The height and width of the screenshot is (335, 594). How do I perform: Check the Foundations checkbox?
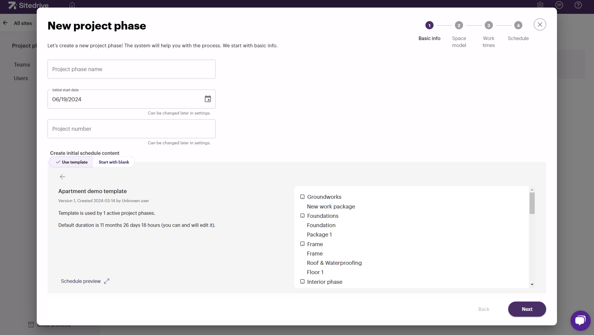pos(302,215)
